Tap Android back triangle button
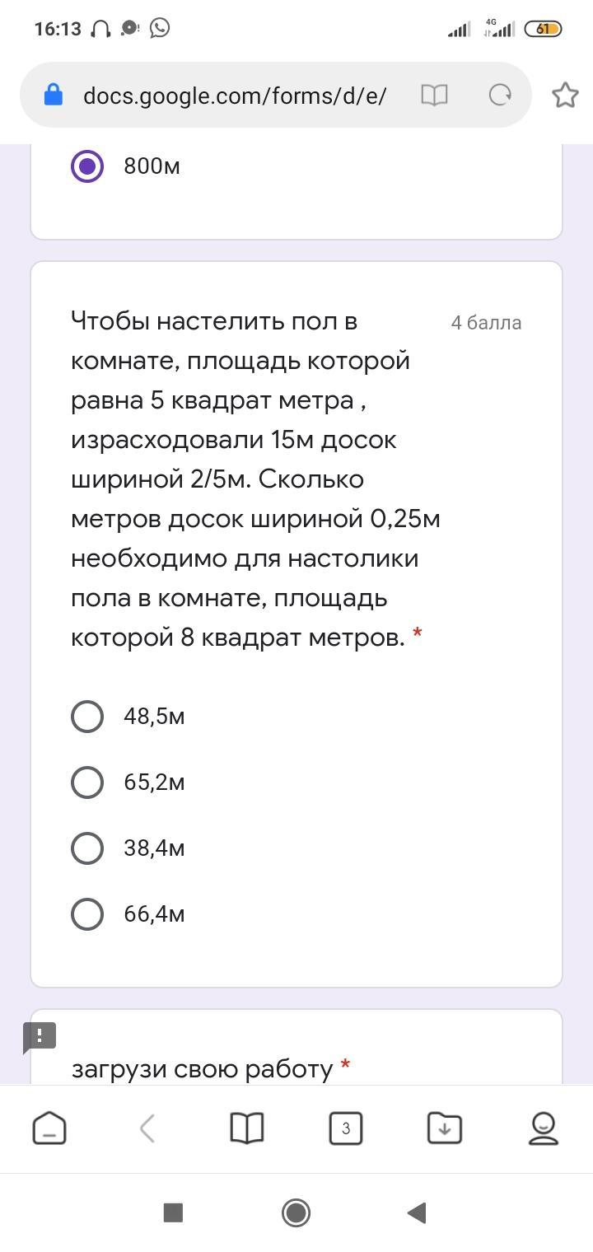Image resolution: width=593 pixels, height=1252 pixels. click(x=417, y=1212)
